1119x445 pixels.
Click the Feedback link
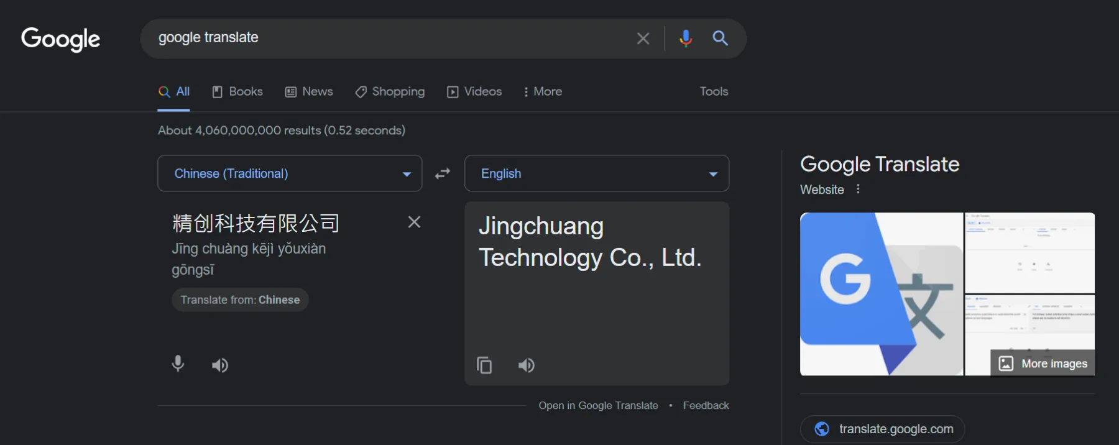706,406
